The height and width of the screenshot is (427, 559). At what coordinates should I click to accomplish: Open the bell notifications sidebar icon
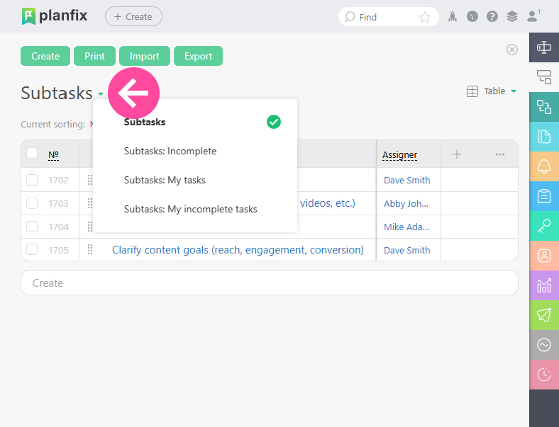(x=544, y=166)
